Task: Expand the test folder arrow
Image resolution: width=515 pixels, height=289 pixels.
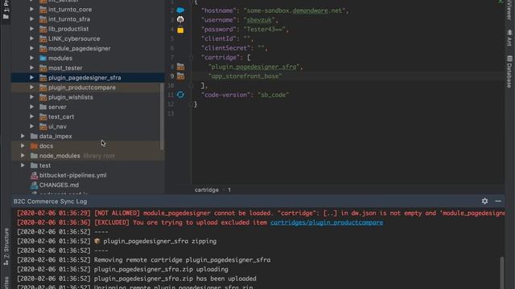Action: point(23,165)
